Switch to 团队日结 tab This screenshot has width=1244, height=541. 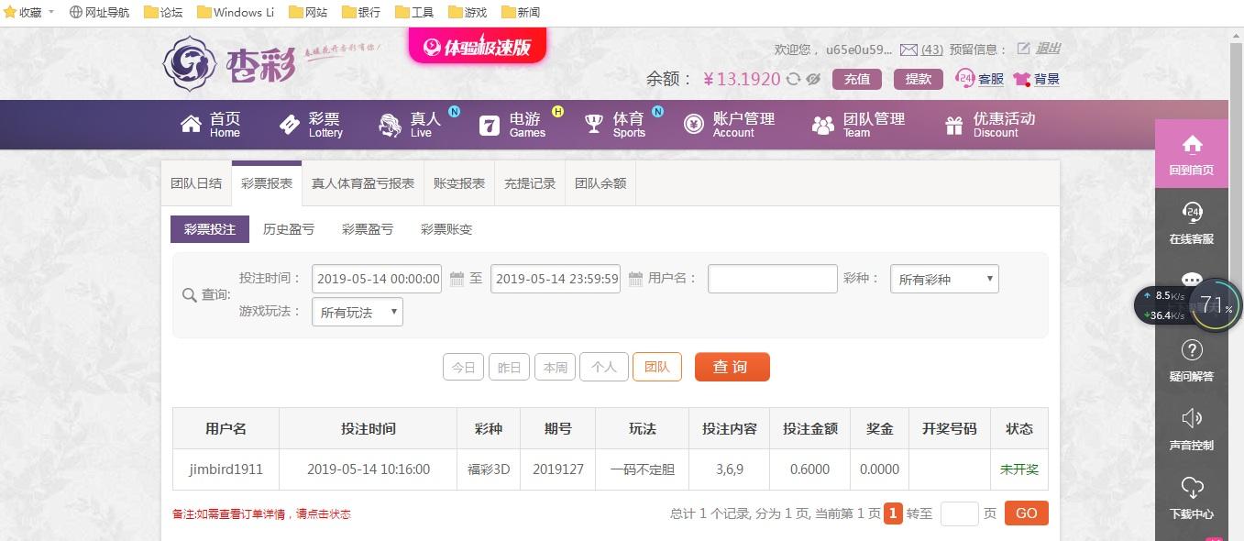[x=196, y=183]
